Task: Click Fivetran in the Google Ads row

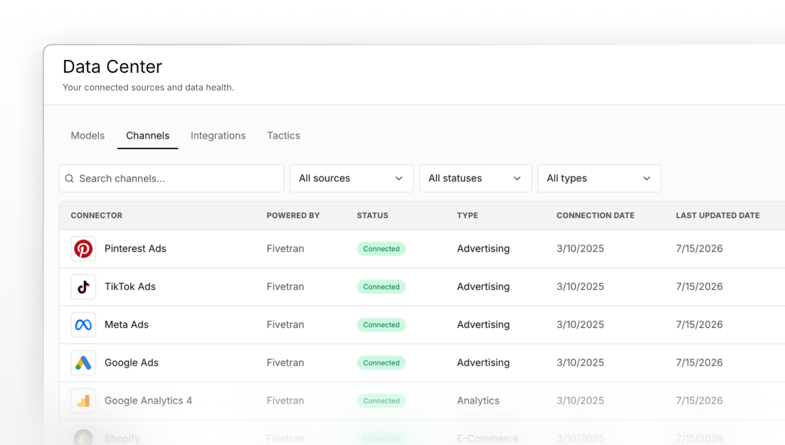Action: tap(285, 363)
